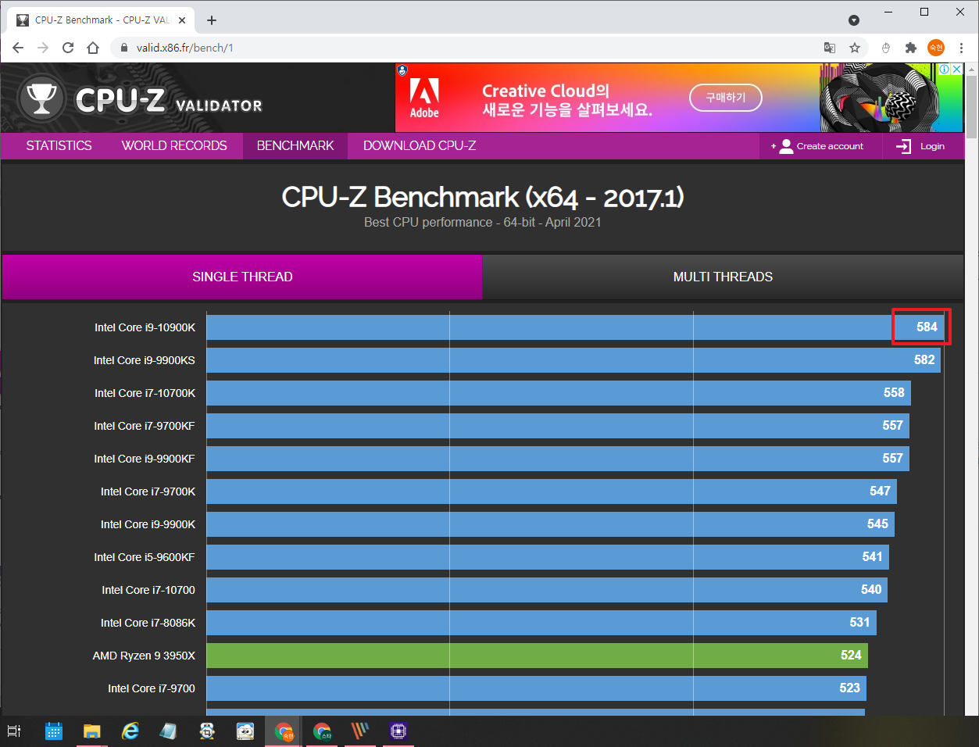
Task: Open the browser home page
Action: [93, 48]
